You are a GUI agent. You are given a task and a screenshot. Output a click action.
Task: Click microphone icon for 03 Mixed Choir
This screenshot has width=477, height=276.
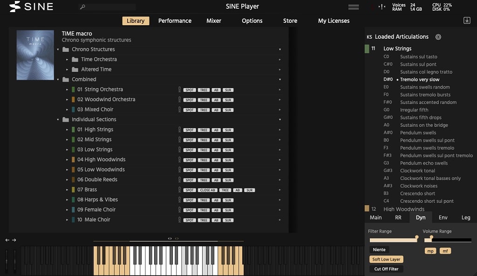pos(179,110)
